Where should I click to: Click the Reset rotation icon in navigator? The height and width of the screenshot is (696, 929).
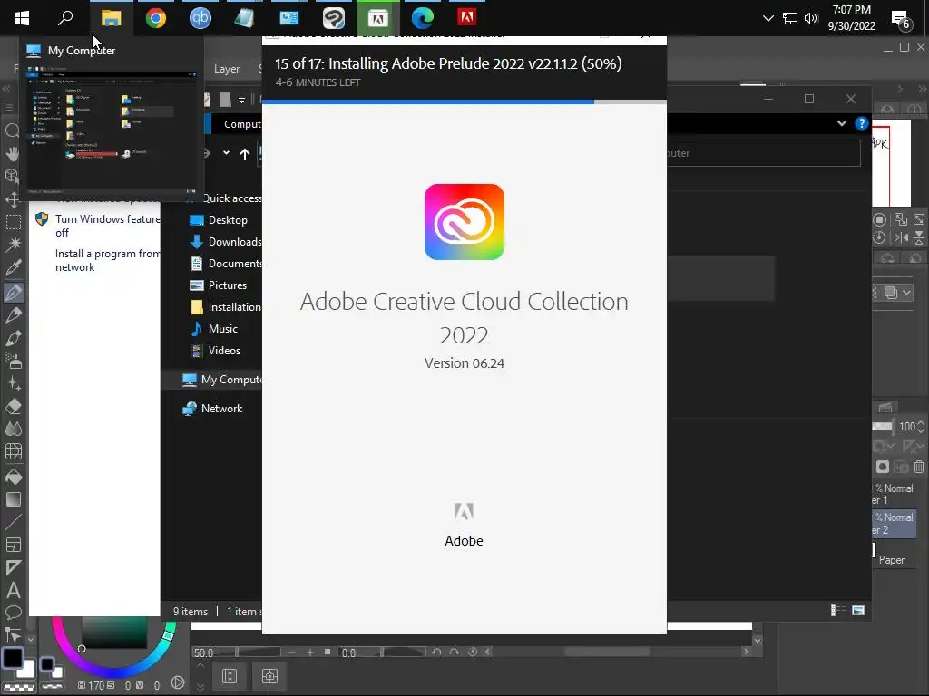tap(880, 237)
